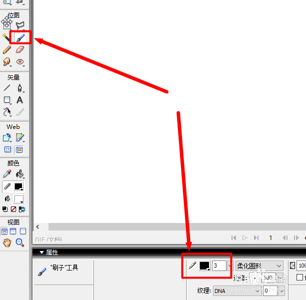
Task: Select the Text tool
Action: pyautogui.click(x=19, y=100)
